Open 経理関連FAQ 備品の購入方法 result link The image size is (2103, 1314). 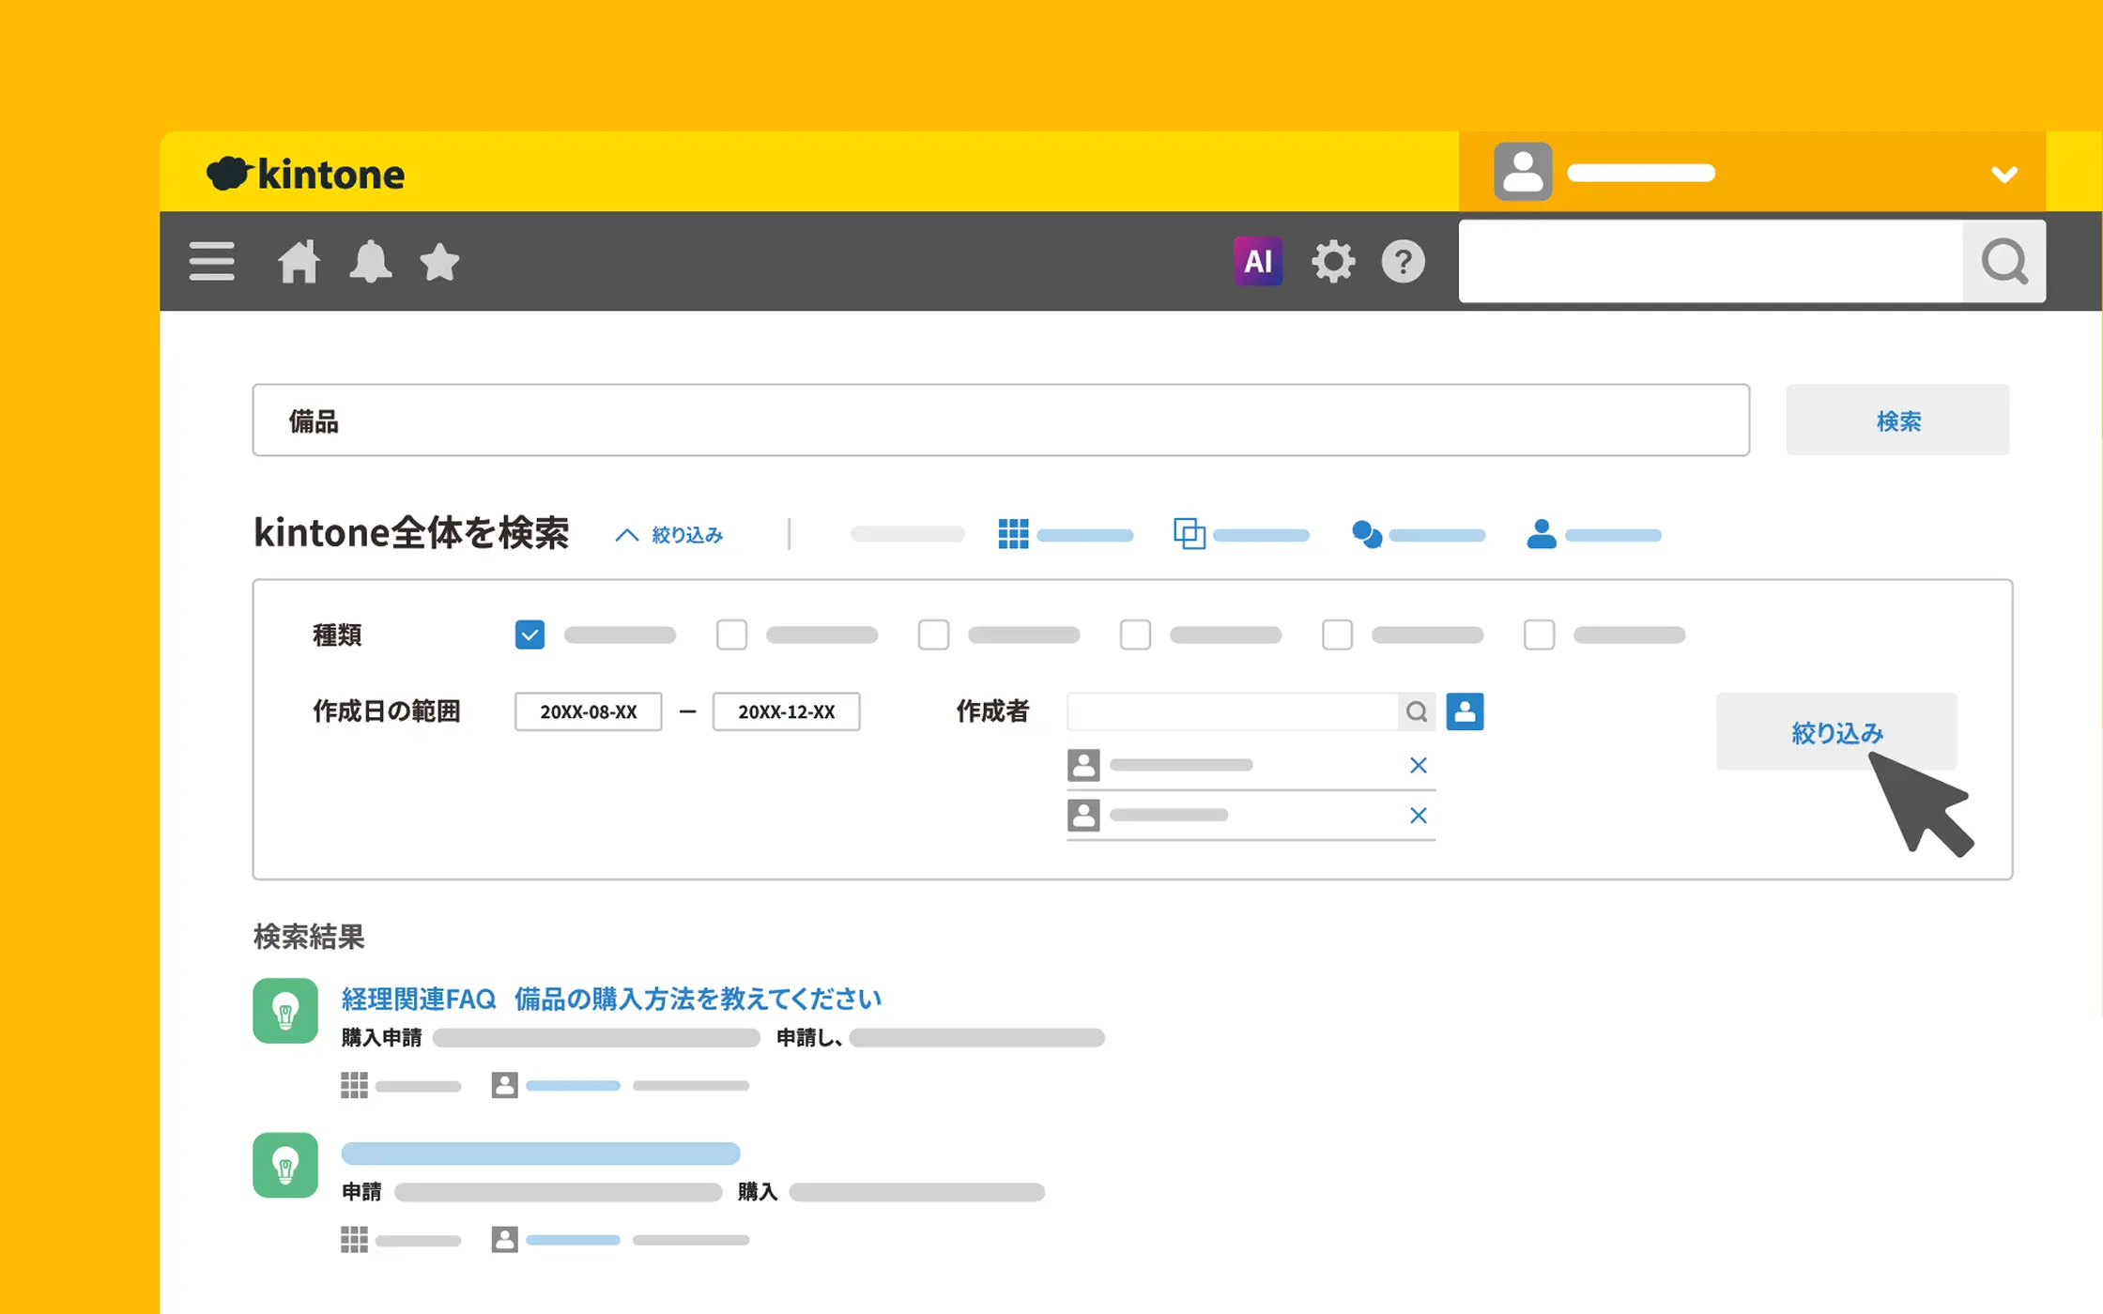coord(611,999)
